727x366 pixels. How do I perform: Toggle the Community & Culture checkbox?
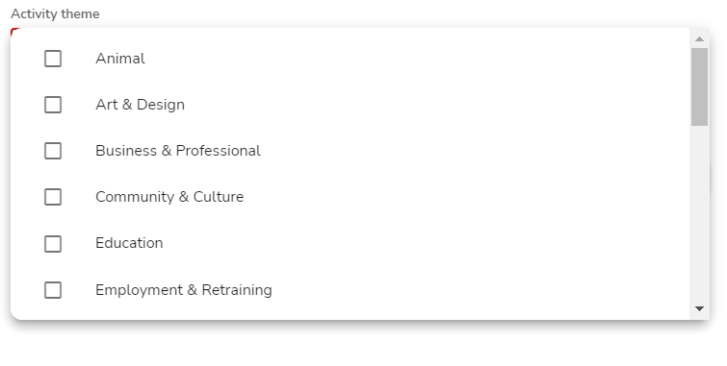[53, 197]
